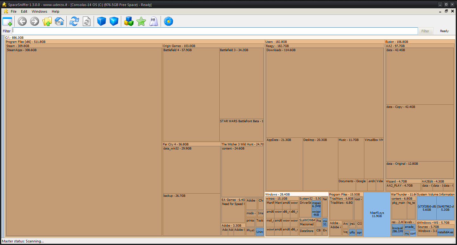Select the backup - 26.7GB block
This screenshot has height=245, width=457.
(x=192, y=215)
